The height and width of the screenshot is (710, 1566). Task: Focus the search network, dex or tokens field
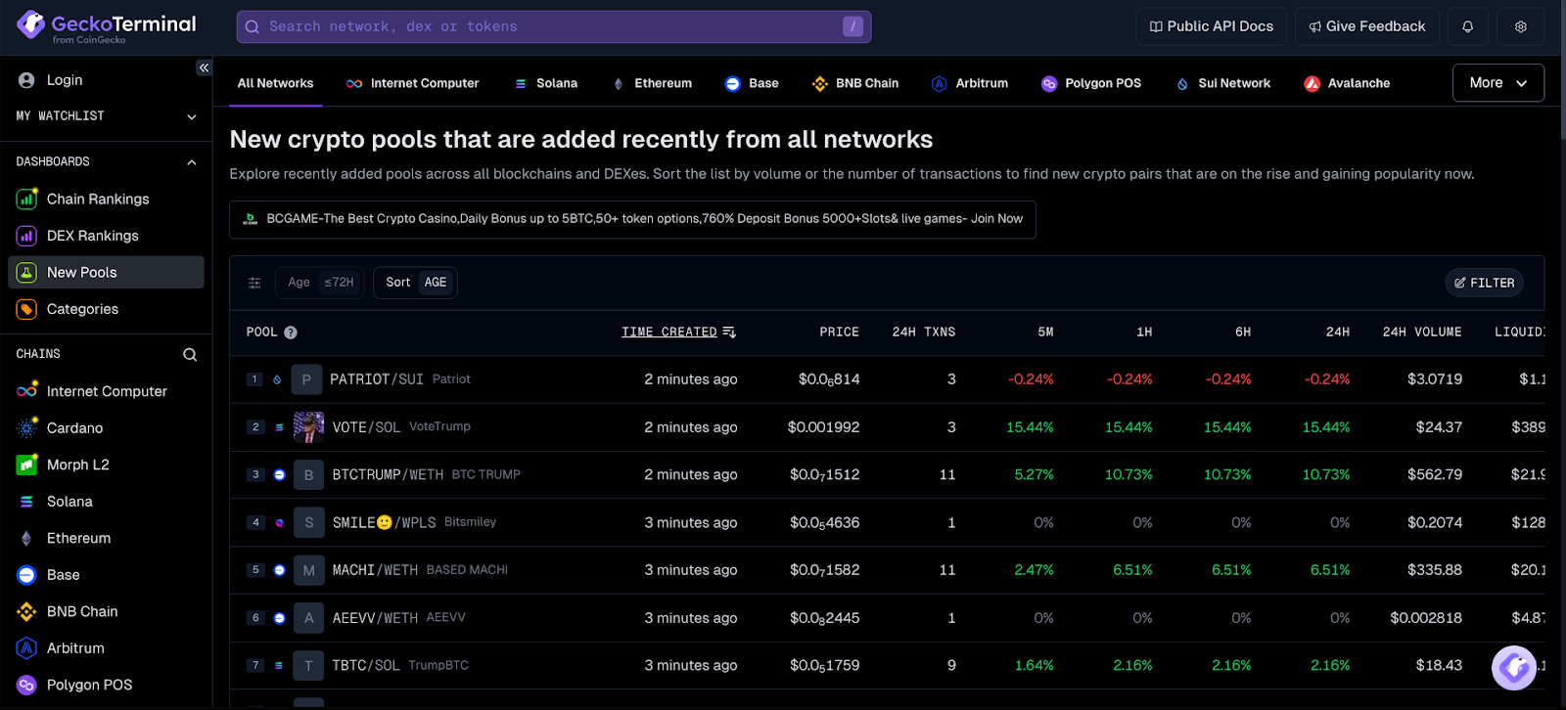pos(554,26)
